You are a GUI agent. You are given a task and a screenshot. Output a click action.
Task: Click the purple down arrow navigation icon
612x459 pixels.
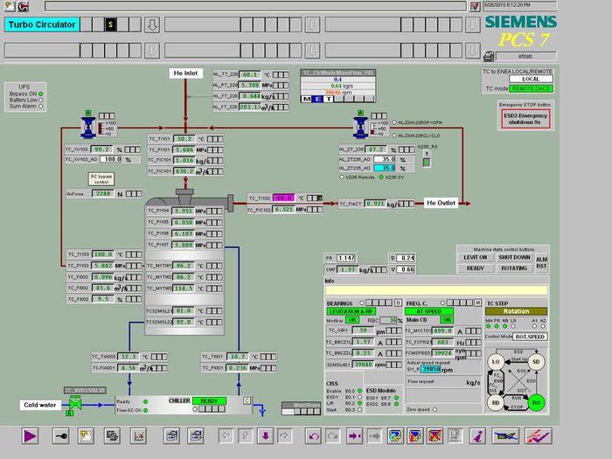click(266, 435)
